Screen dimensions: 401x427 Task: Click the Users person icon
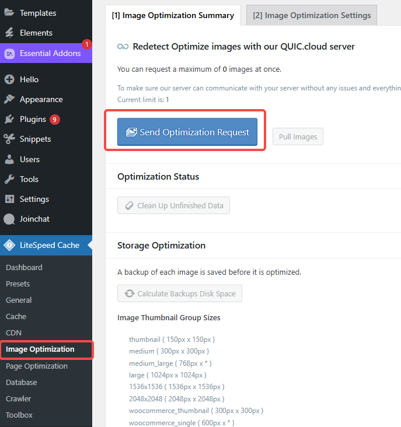(x=9, y=159)
